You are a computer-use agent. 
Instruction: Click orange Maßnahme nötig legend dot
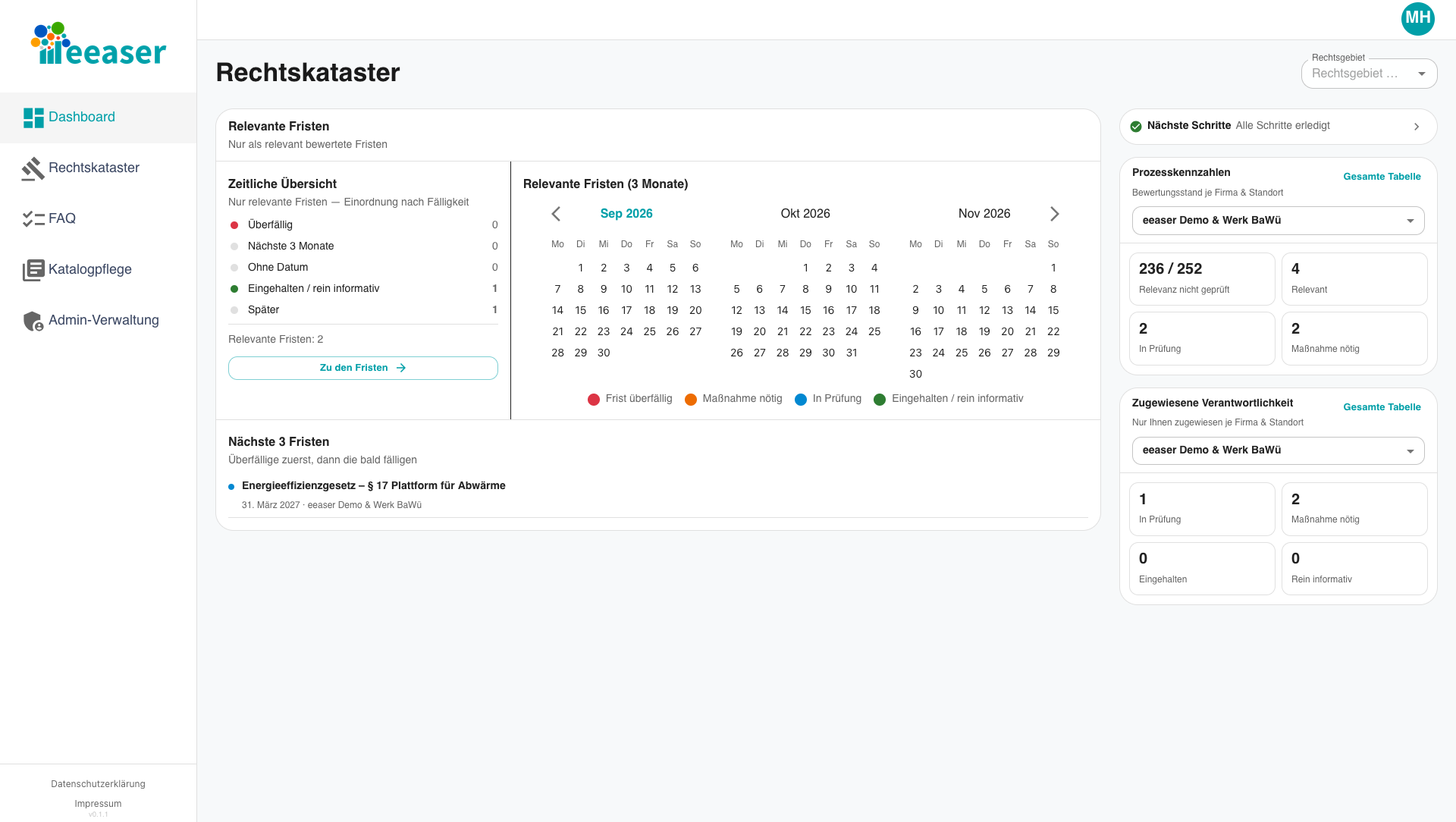click(x=691, y=400)
